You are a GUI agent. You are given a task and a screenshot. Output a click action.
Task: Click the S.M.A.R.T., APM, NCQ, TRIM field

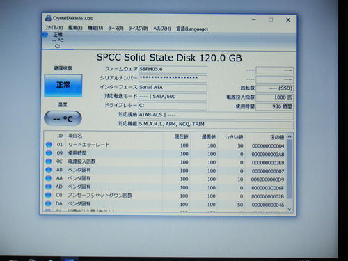click(x=216, y=125)
